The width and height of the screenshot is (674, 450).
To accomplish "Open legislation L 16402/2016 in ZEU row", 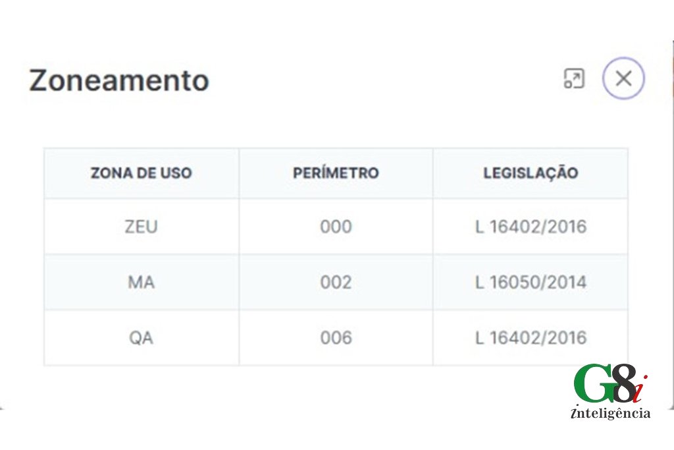I will 531,226.
